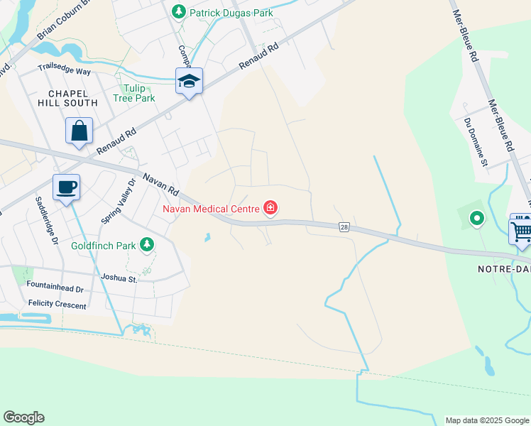Click the route 28 highway shield

coord(344,227)
